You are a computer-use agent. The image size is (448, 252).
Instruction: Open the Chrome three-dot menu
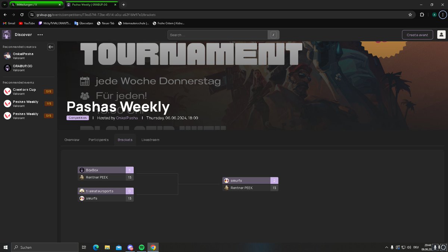coord(442,15)
